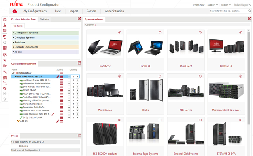Image resolution: width=253 pixels, height=156 pixels.
Task: Click the download icon in left sidebar
Action: tap(5, 25)
